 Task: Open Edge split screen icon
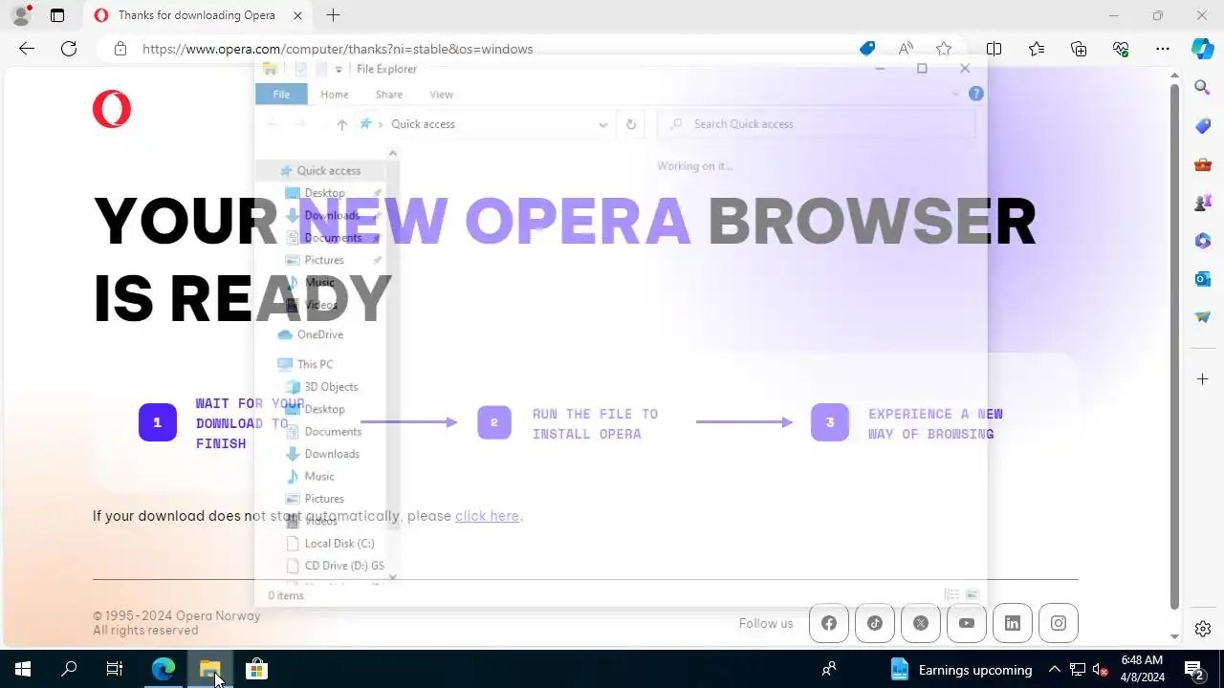[994, 49]
